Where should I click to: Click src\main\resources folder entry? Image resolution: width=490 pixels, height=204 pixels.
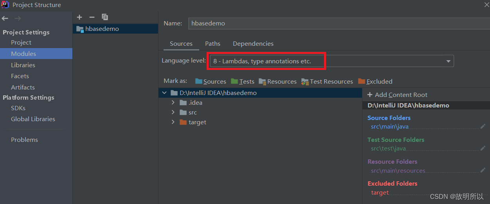click(x=398, y=170)
